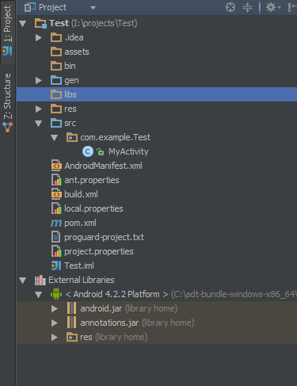Select "com.example.Test" package name

[115, 138]
